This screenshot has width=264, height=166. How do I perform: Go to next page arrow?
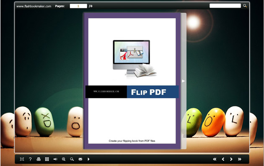point(231,159)
